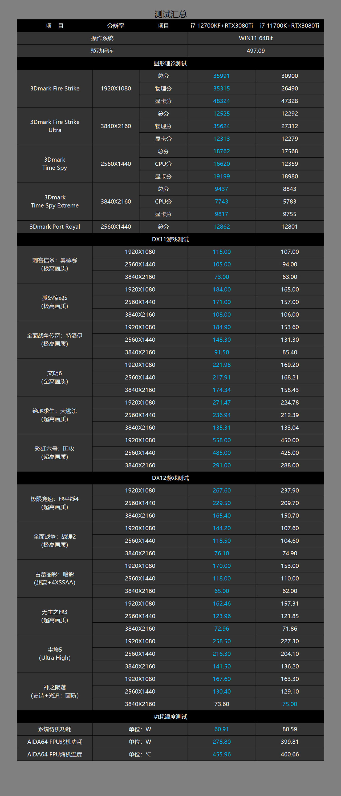Select the value 123.96
The width and height of the screenshot is (341, 796).
point(222,616)
